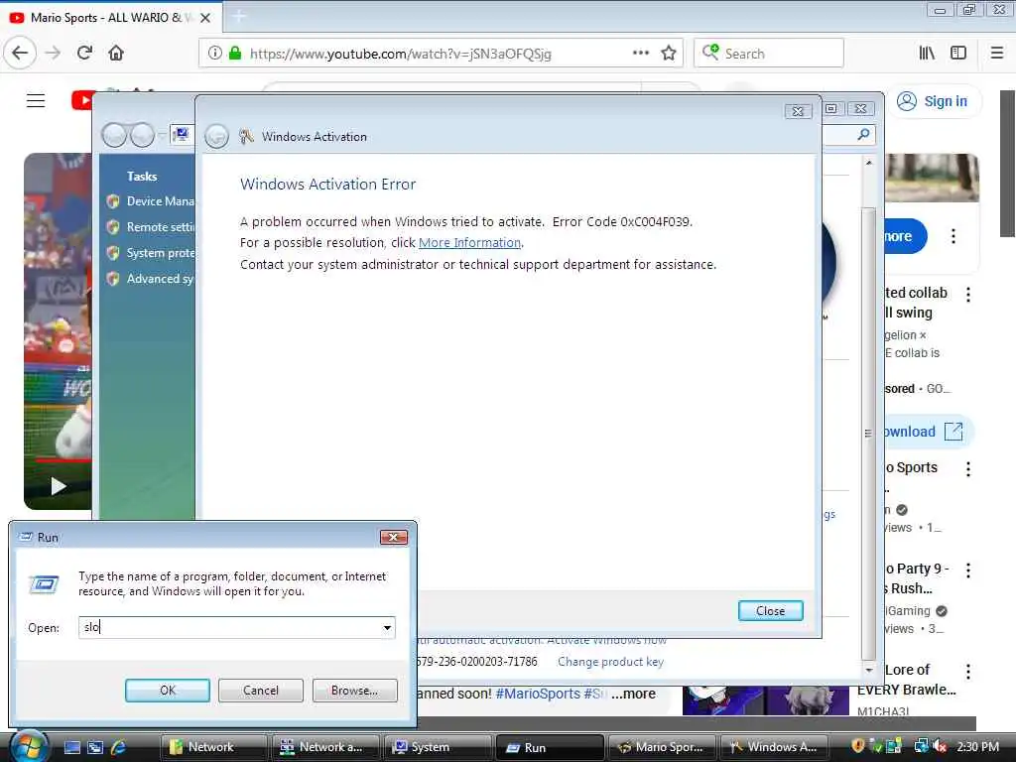Cancel the Run dialog
1016x762 pixels.
click(261, 691)
